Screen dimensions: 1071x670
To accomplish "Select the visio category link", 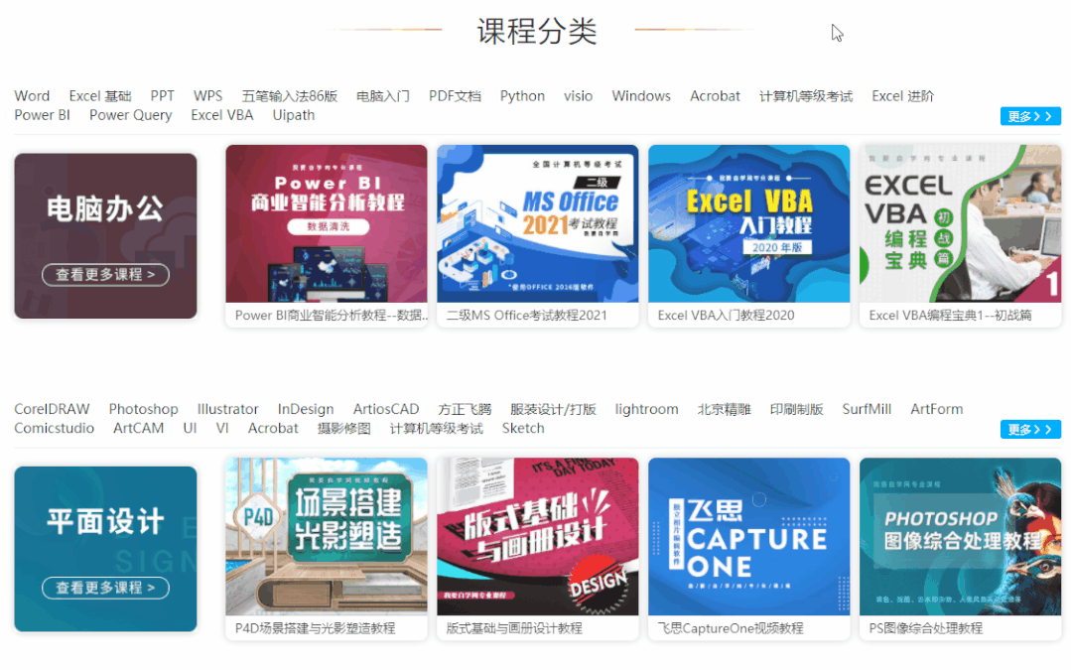I will 578,96.
